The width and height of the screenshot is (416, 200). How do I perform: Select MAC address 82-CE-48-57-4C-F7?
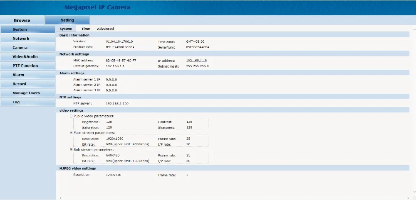click(x=121, y=61)
